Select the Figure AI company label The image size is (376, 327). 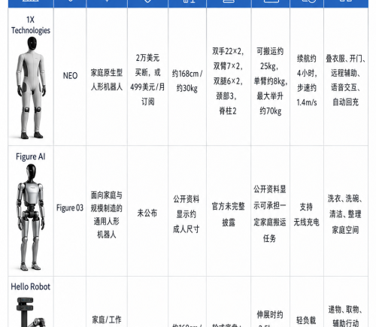click(x=31, y=156)
